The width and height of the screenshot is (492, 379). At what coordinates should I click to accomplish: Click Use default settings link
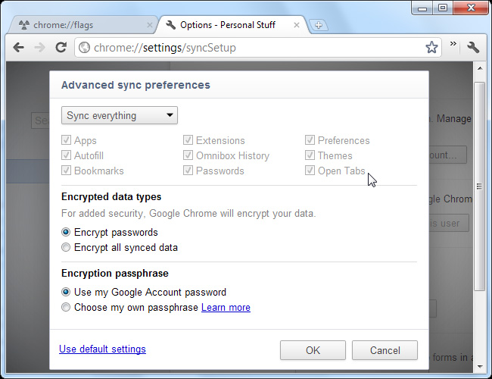pos(102,349)
